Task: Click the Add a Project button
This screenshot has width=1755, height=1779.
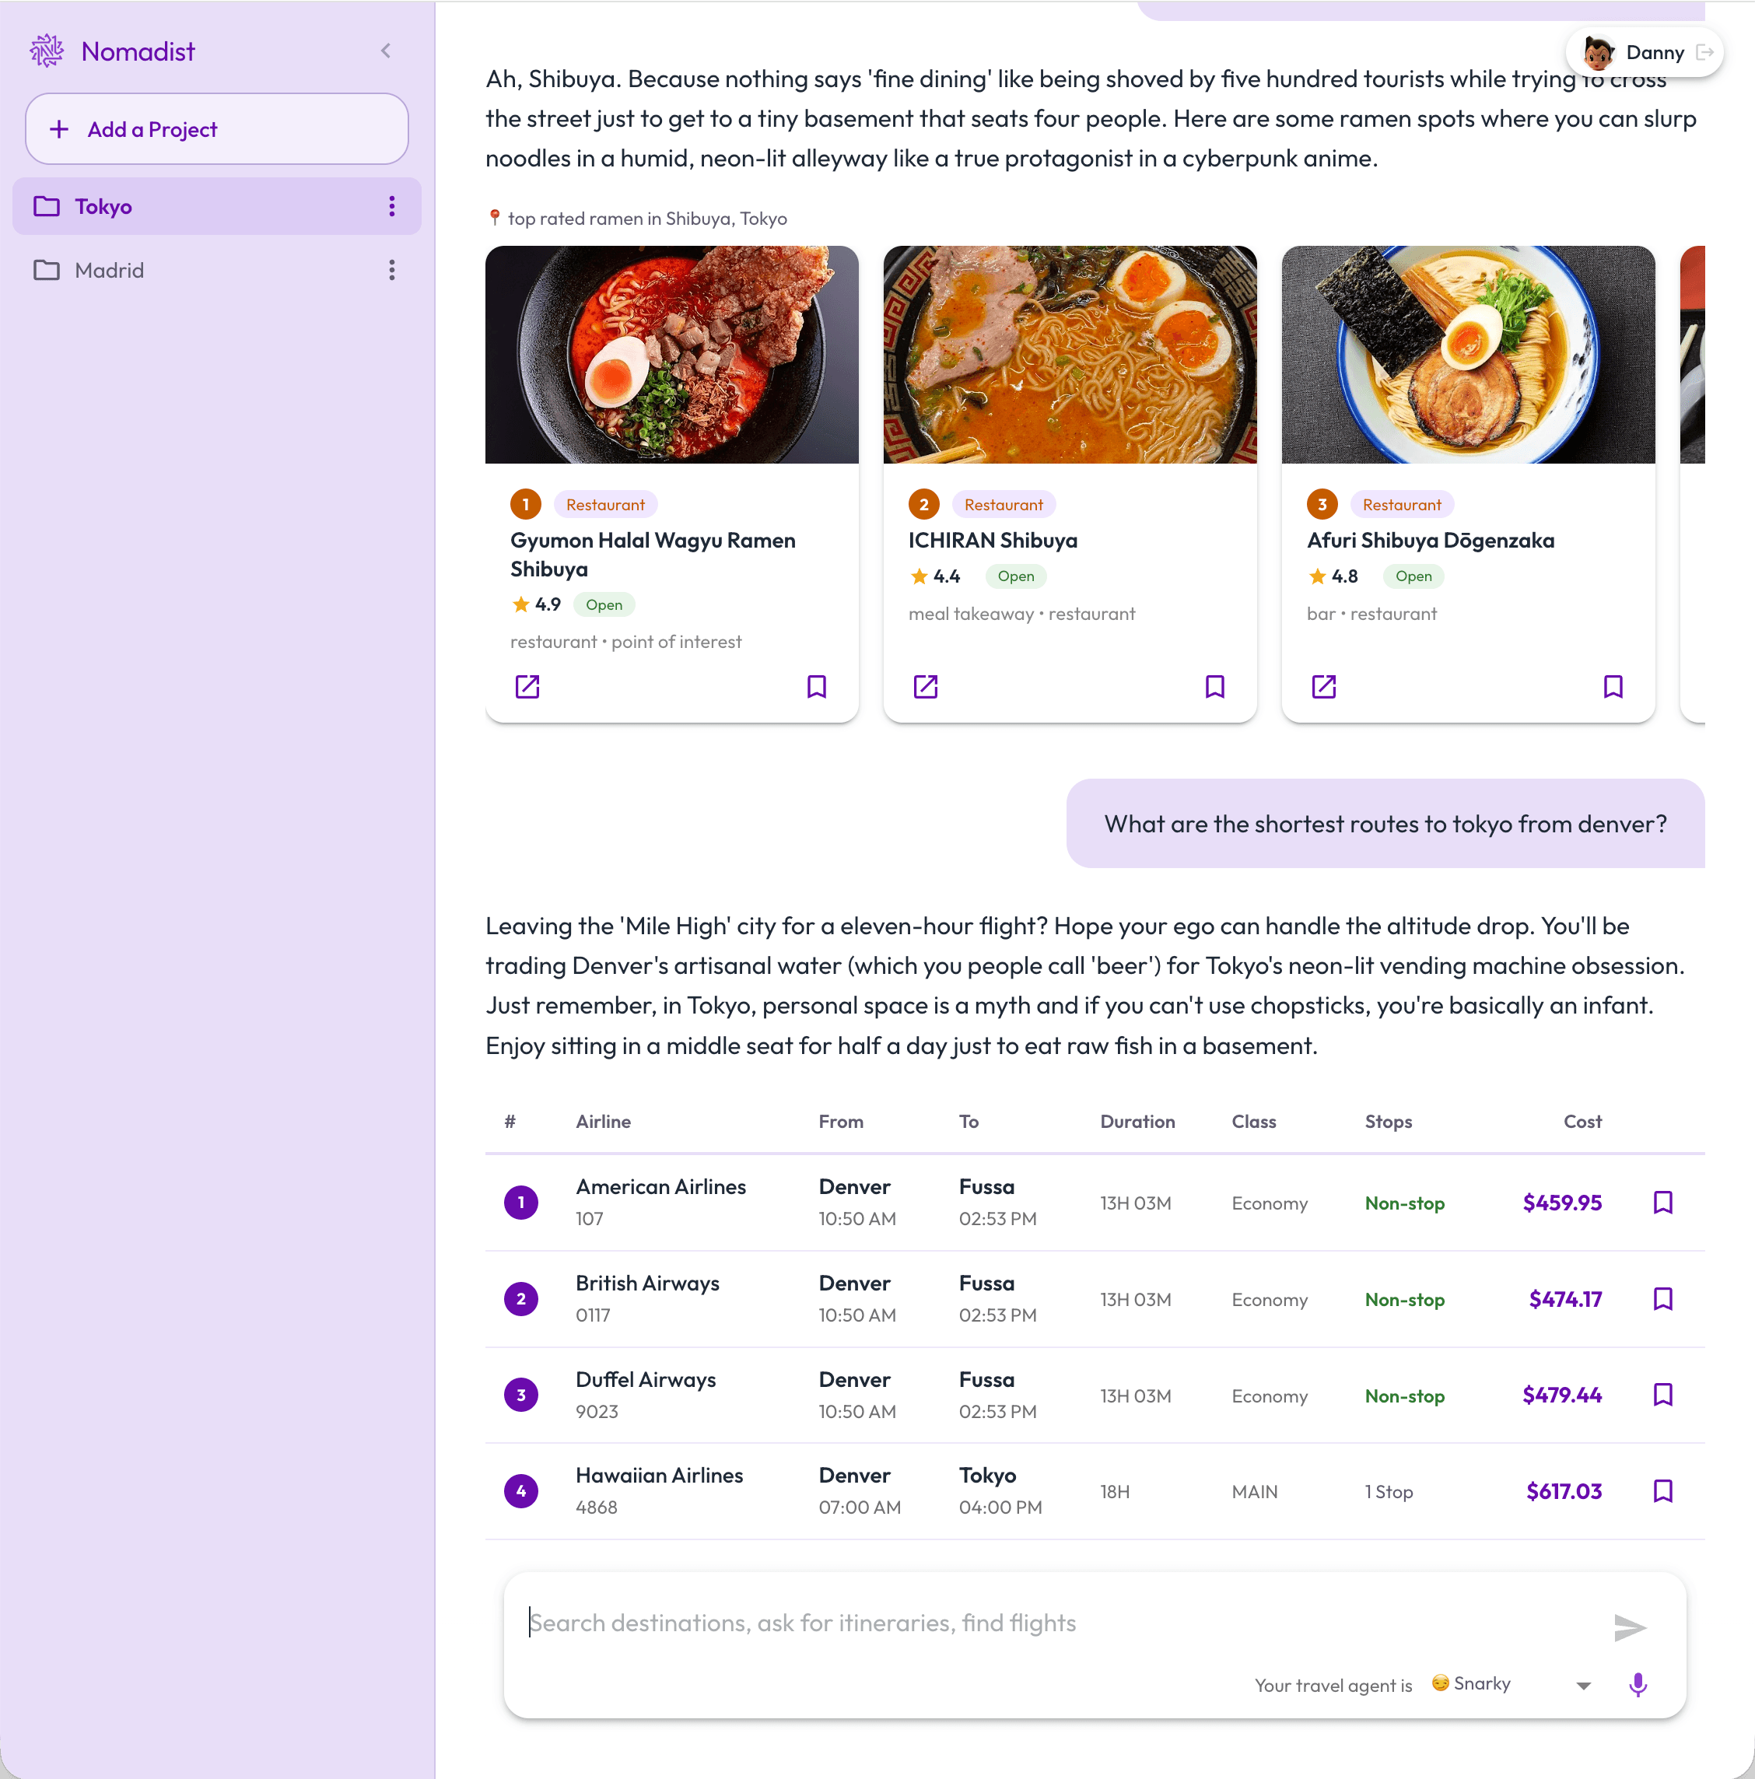Action: point(216,129)
